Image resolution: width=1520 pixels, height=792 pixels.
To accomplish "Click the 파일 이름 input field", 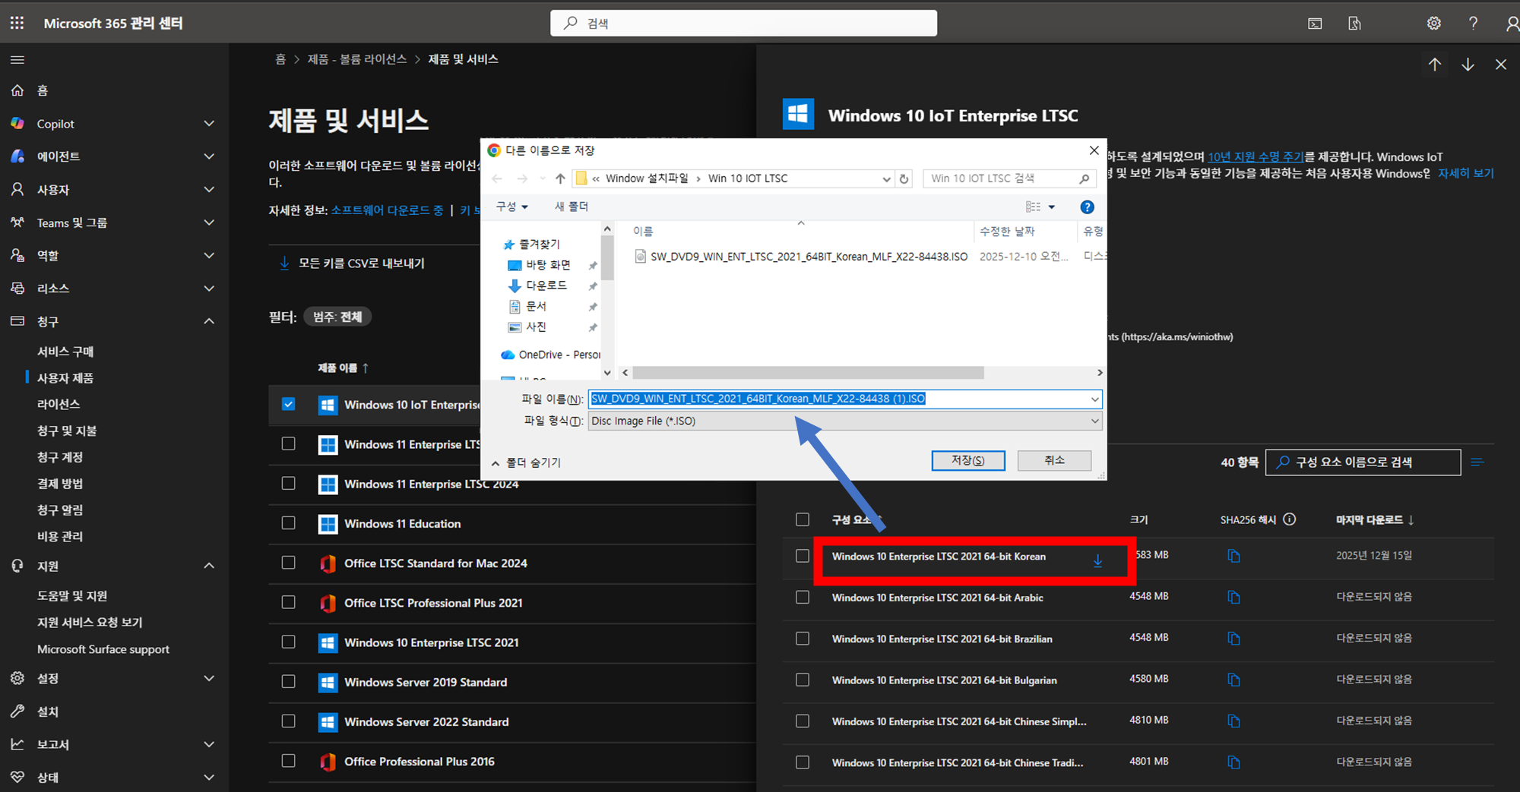I will 845,399.
